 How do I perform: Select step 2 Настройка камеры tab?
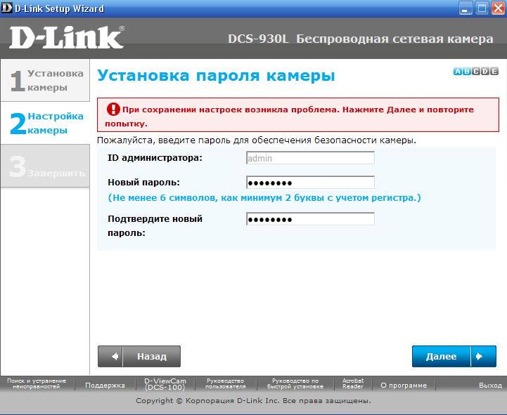point(46,123)
